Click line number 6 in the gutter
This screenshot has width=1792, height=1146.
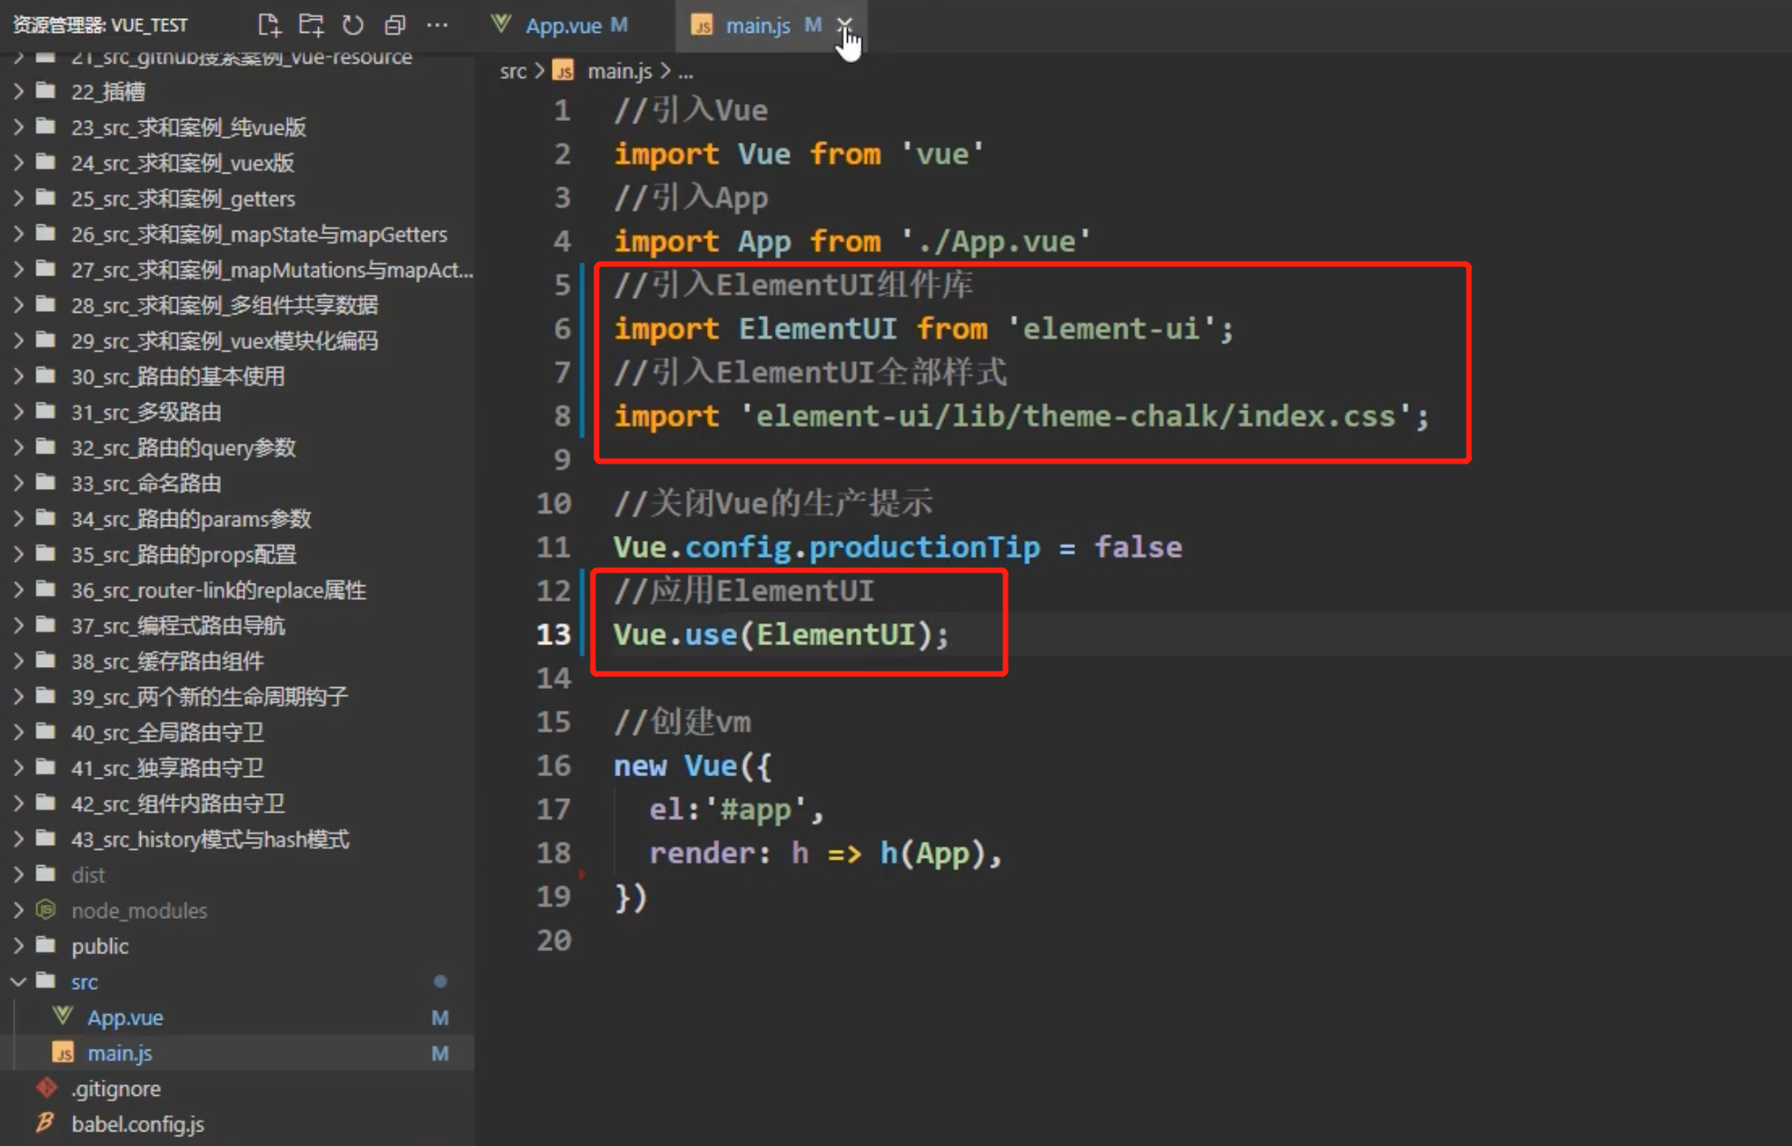pyautogui.click(x=562, y=328)
